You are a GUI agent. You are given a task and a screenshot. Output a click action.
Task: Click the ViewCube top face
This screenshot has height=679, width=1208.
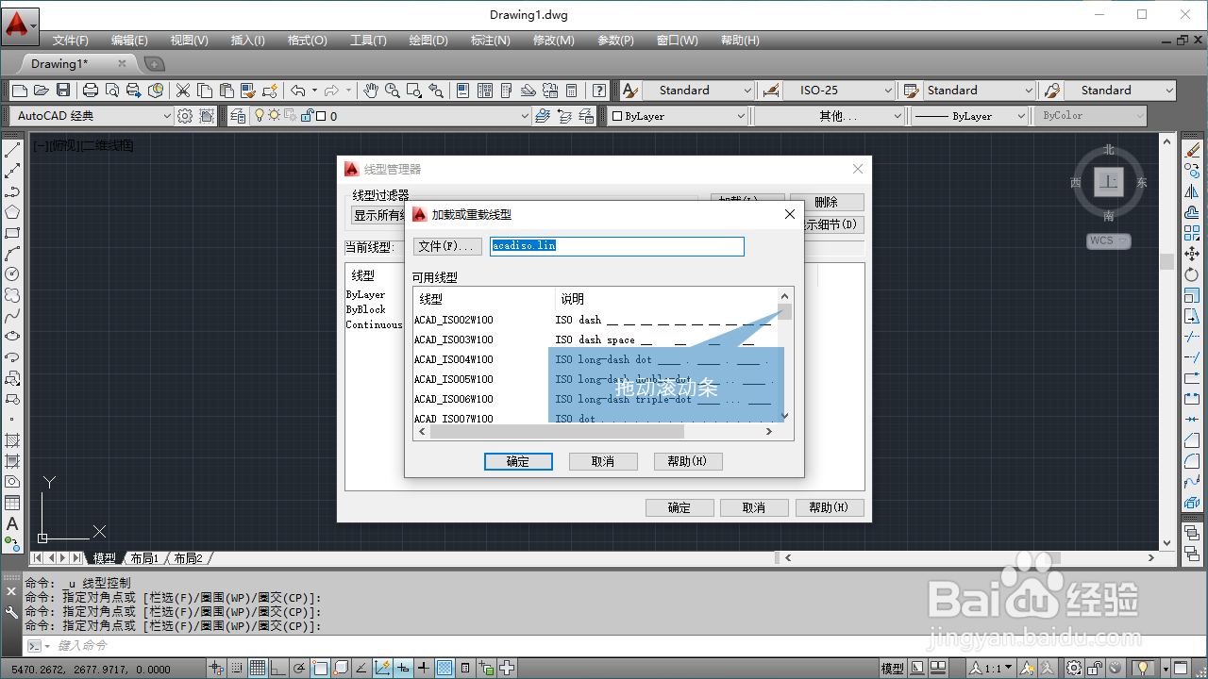[1109, 181]
